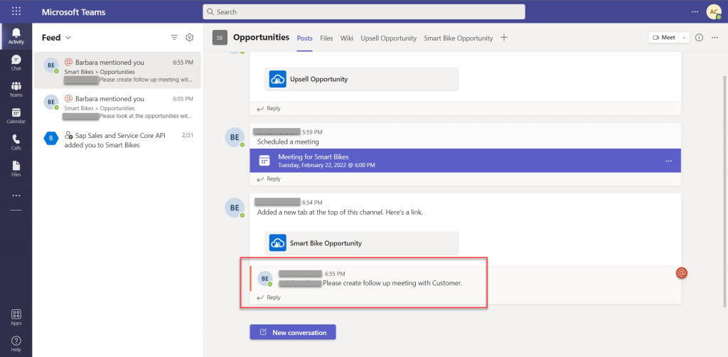
Task: Click the feed filter icon
Action: coord(175,38)
